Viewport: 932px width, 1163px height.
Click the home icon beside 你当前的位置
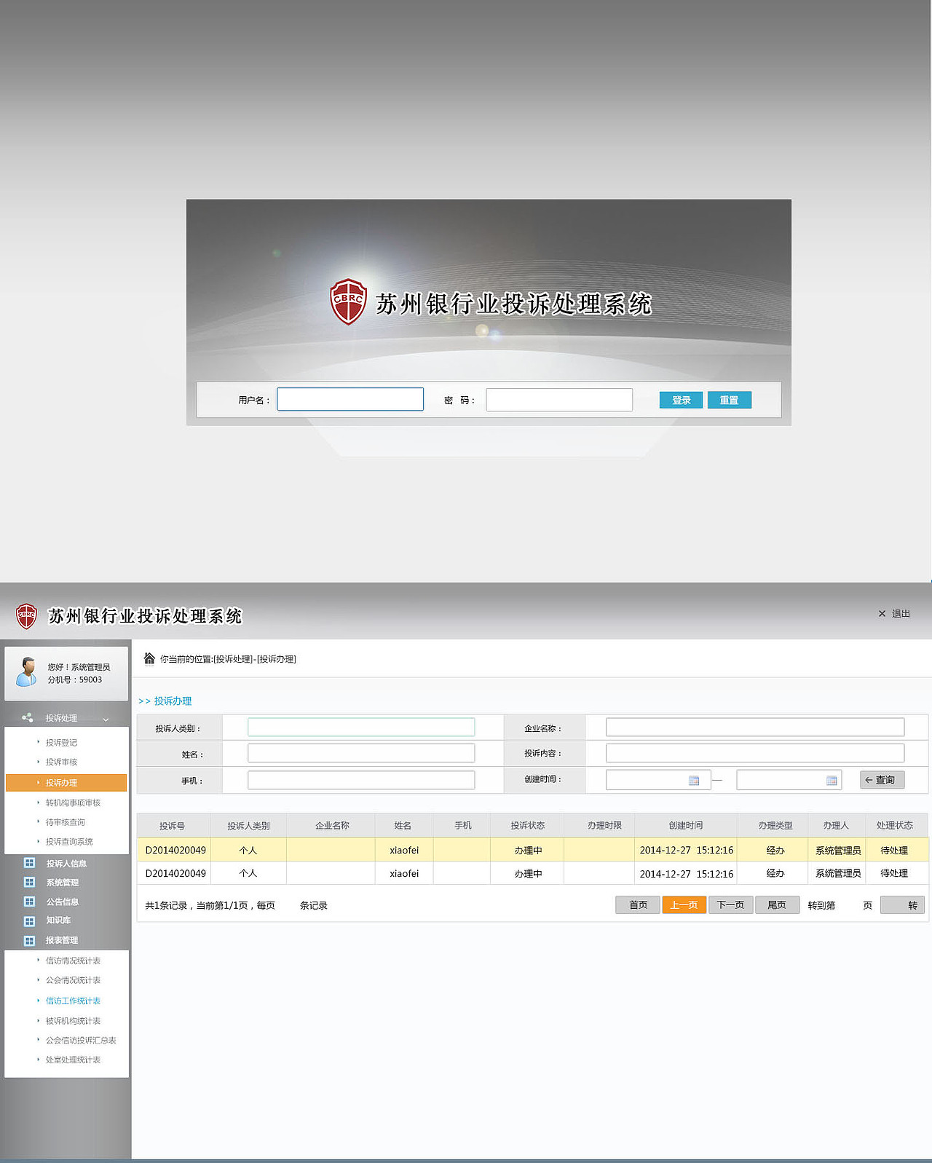coord(149,658)
